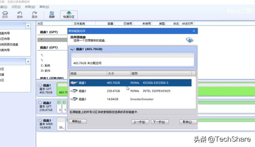Viewport: 255px width, 147px height.
Task: Open the 快速分区 quick partition tool
Action: (x=68, y=15)
